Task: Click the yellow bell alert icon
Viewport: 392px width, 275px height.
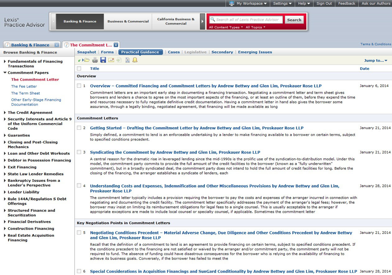Action: click(135, 60)
